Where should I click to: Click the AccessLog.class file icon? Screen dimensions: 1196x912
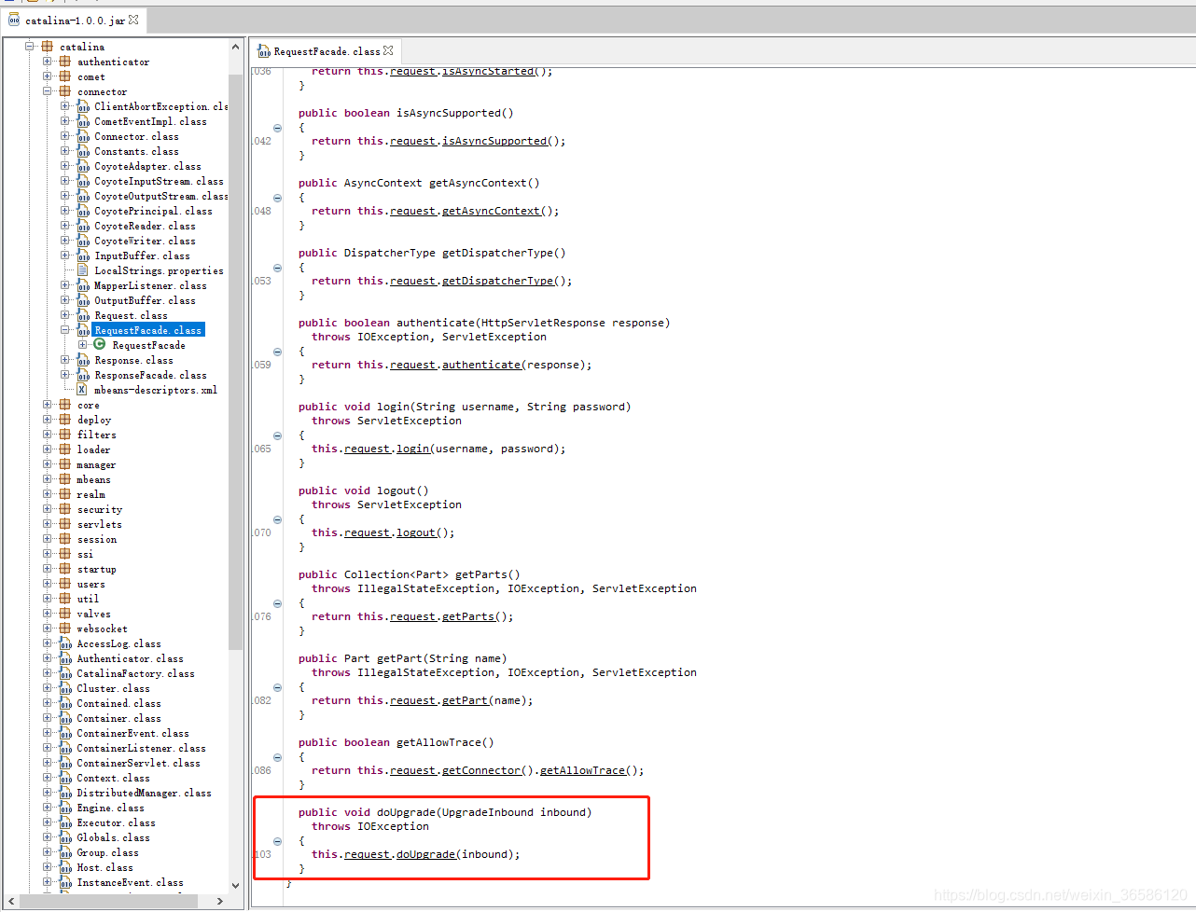coord(65,643)
